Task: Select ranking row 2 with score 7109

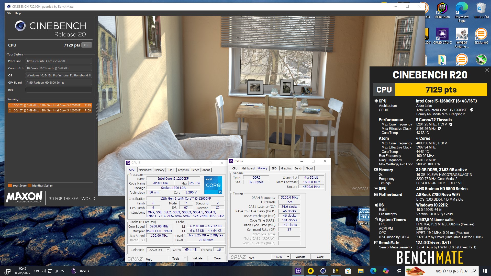Action: (x=50, y=110)
